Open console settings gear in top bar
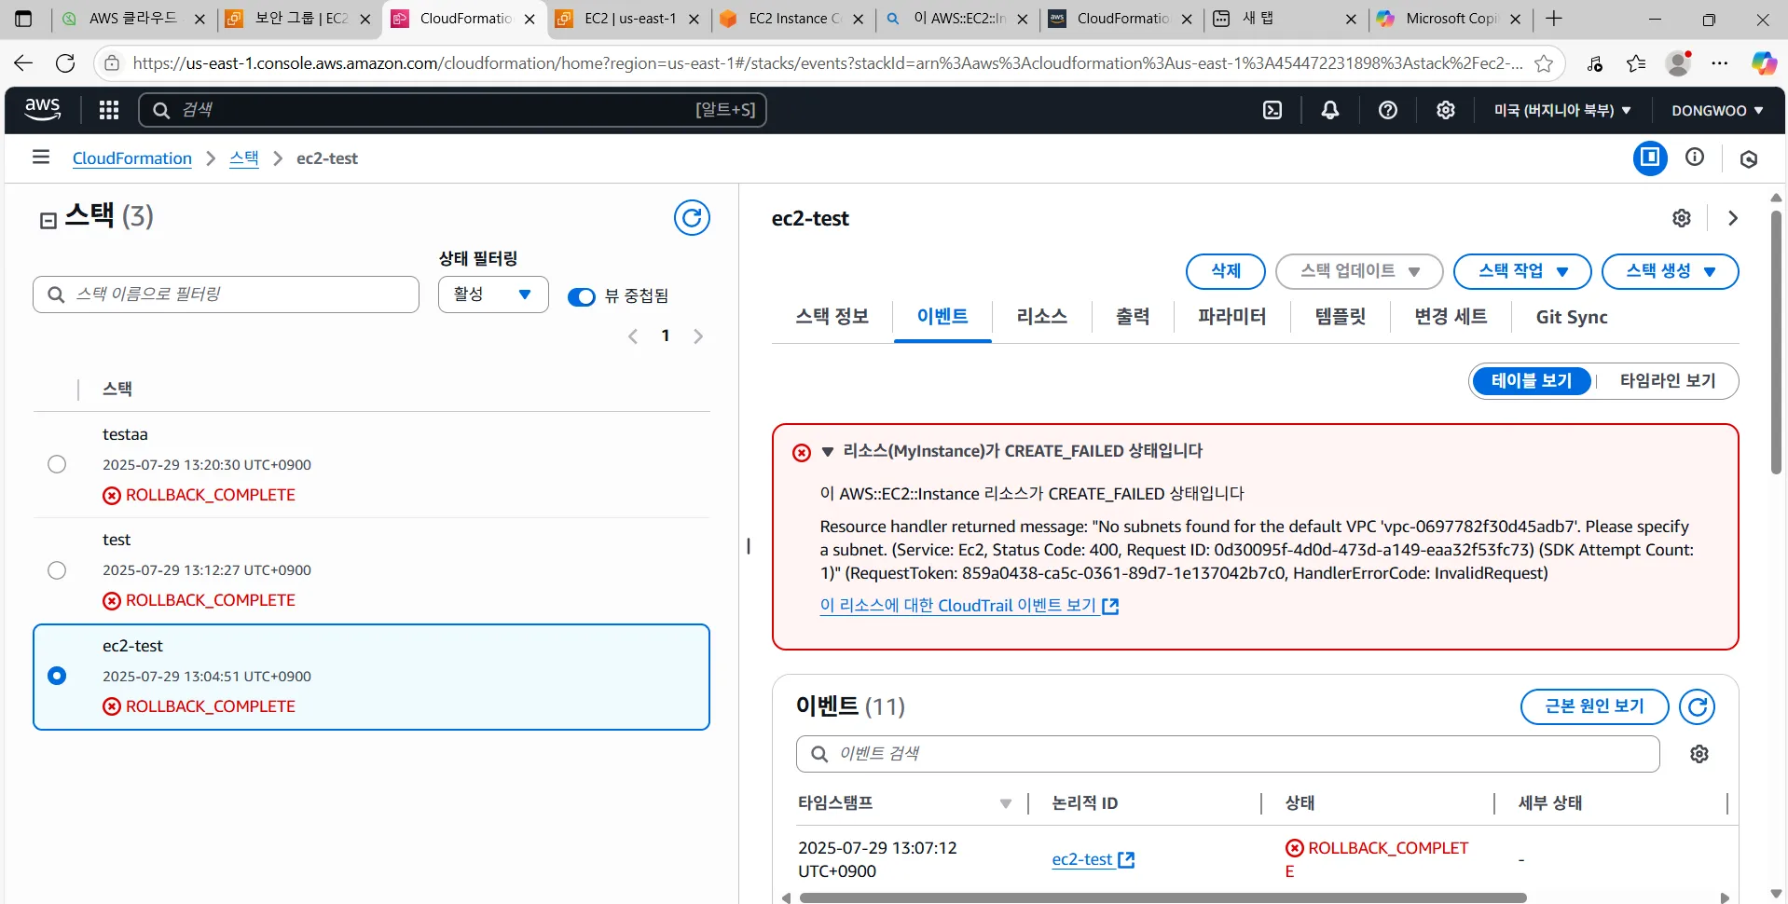 click(x=1446, y=110)
